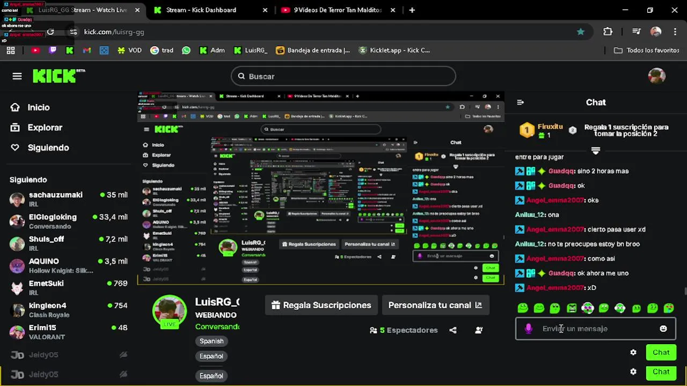Click the LuisRG streamer LIVE avatar
This screenshot has width=687, height=386.
point(170,312)
